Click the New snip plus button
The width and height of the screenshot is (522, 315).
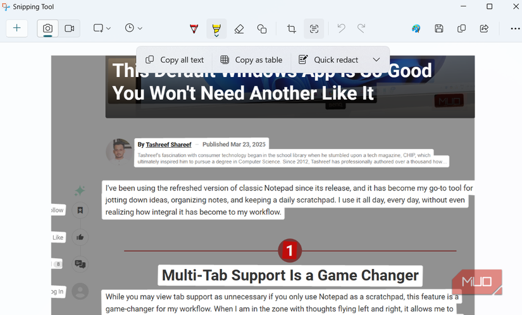(16, 28)
